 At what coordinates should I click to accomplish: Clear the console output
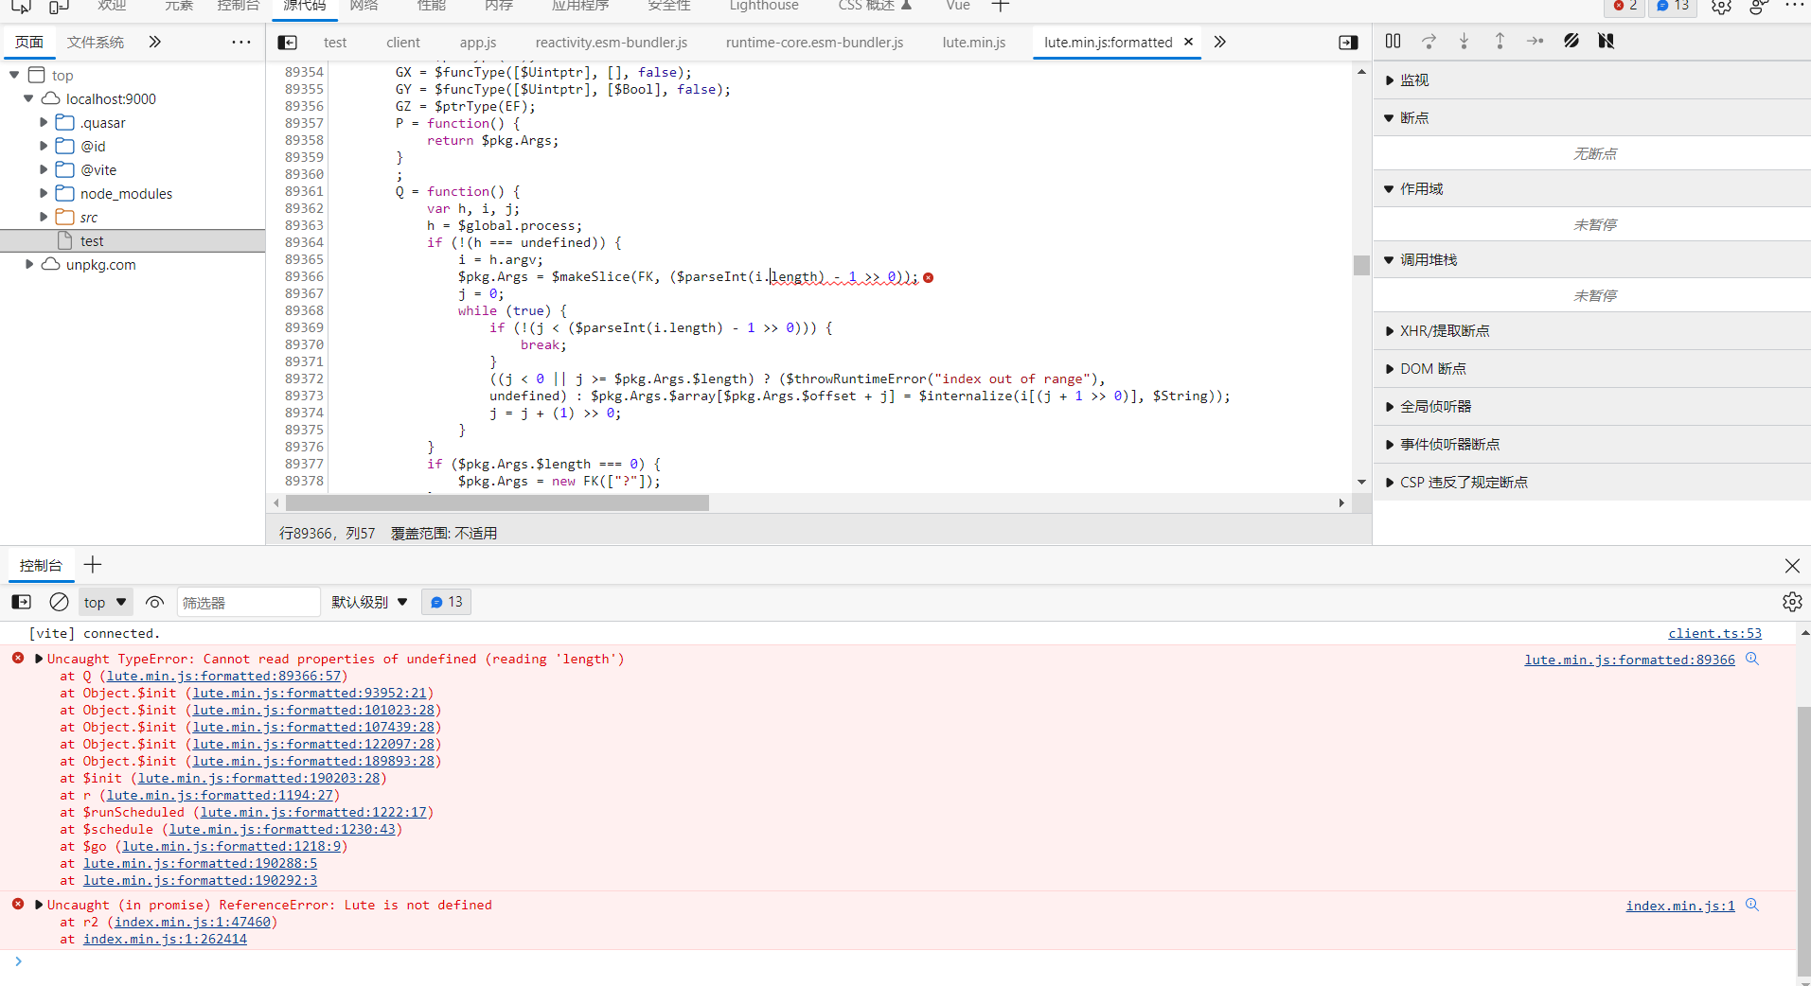(x=59, y=602)
